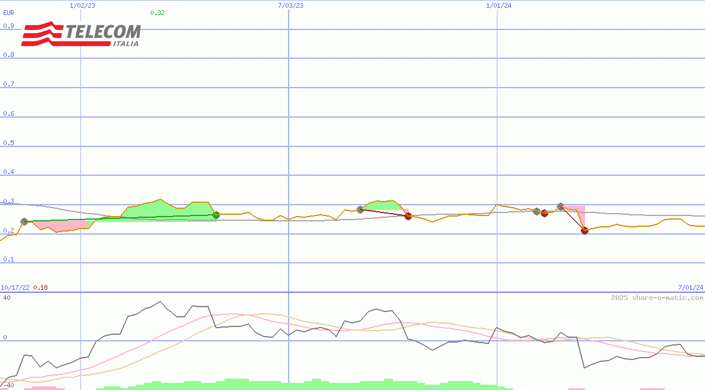705x390 pixels.
Task: Click the red 0.18 low value
Action: coord(40,287)
